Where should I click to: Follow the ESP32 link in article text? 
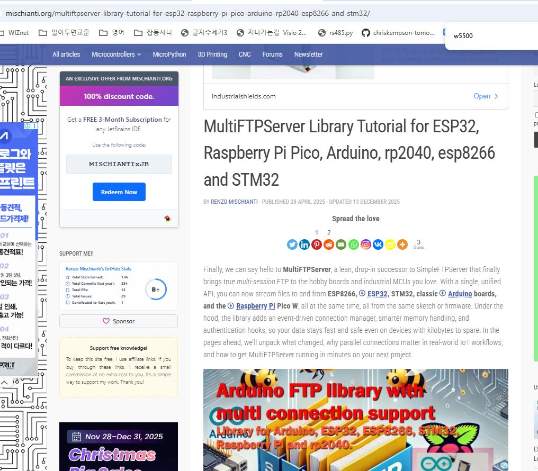point(378,294)
